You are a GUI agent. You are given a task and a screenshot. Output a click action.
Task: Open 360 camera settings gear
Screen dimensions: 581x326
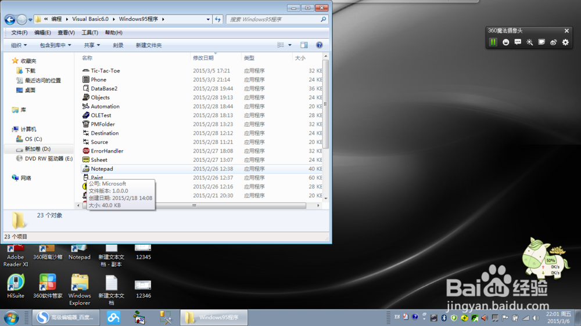565,42
